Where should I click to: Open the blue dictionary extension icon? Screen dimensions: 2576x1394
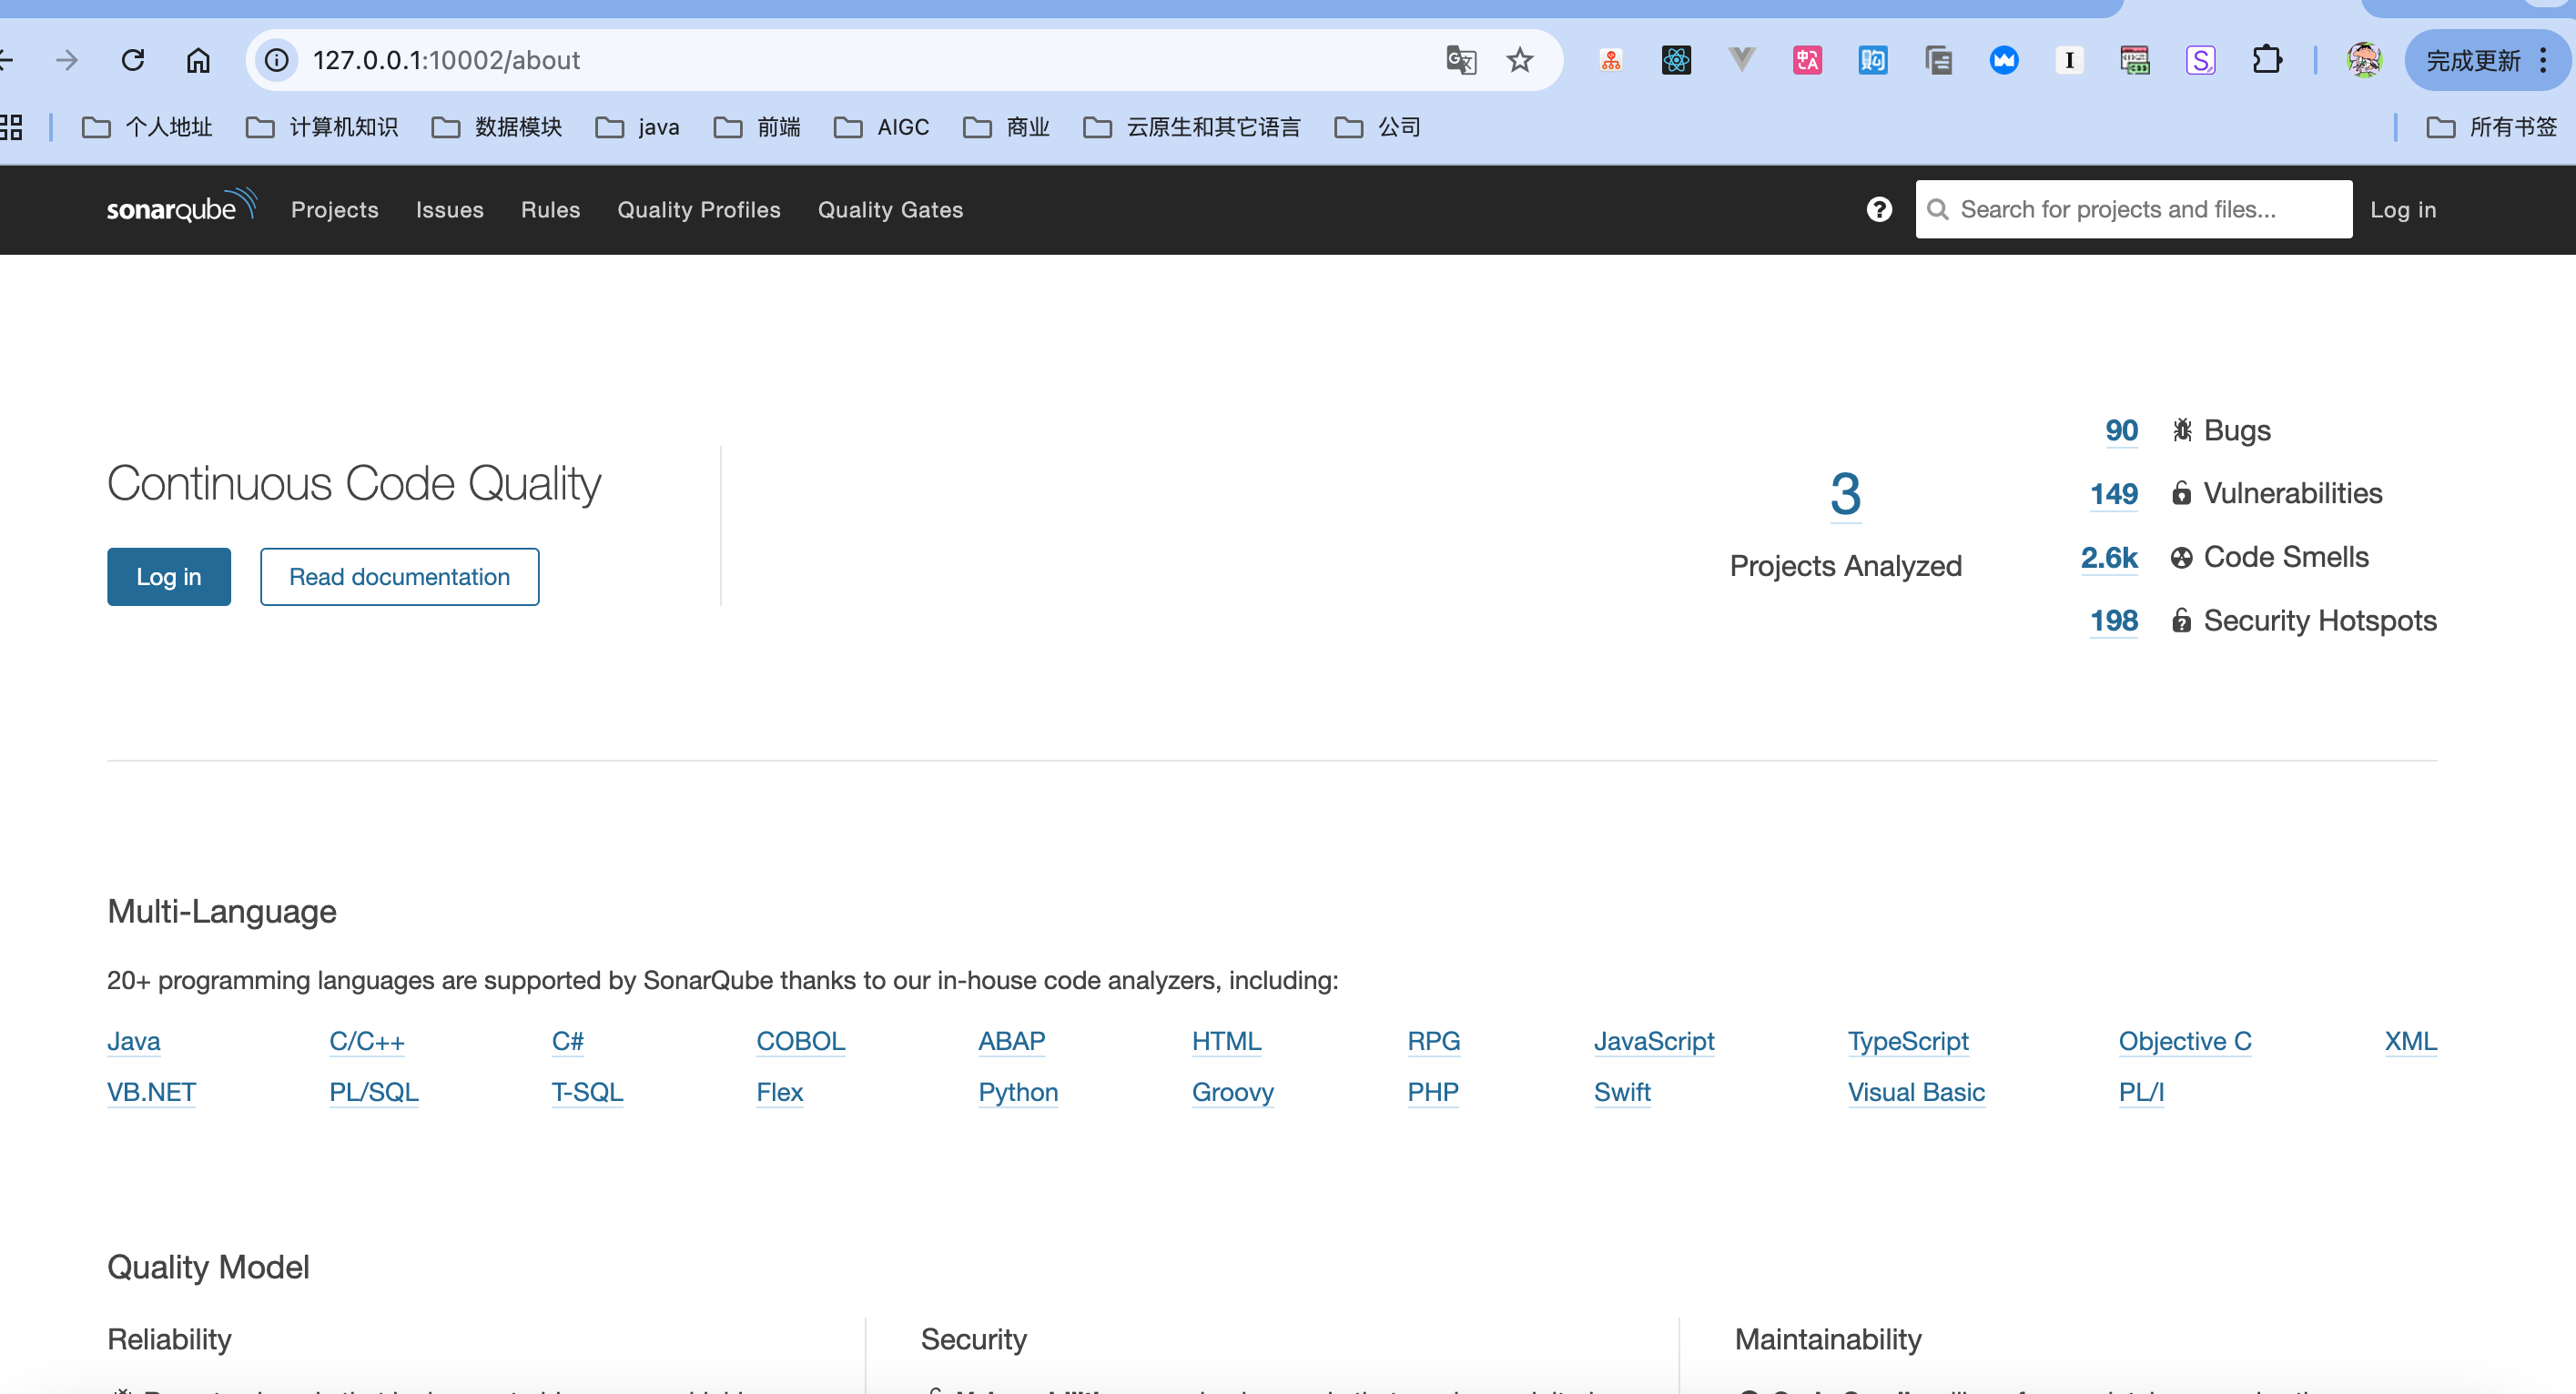point(1872,60)
